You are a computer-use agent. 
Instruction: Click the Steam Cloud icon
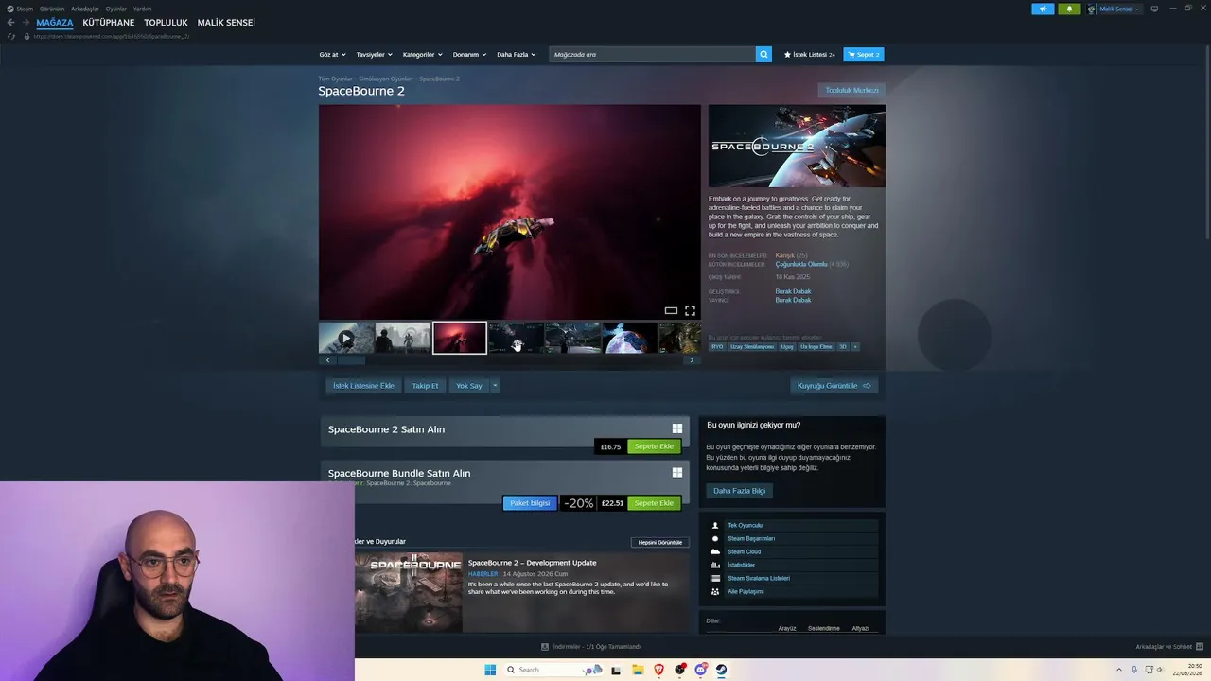coord(715,551)
